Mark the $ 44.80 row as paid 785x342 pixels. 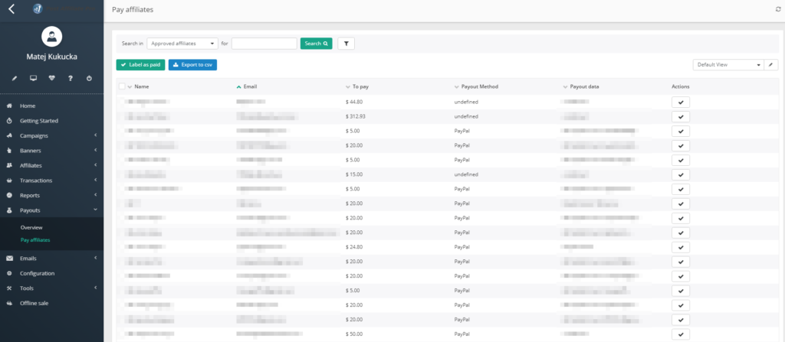681,102
